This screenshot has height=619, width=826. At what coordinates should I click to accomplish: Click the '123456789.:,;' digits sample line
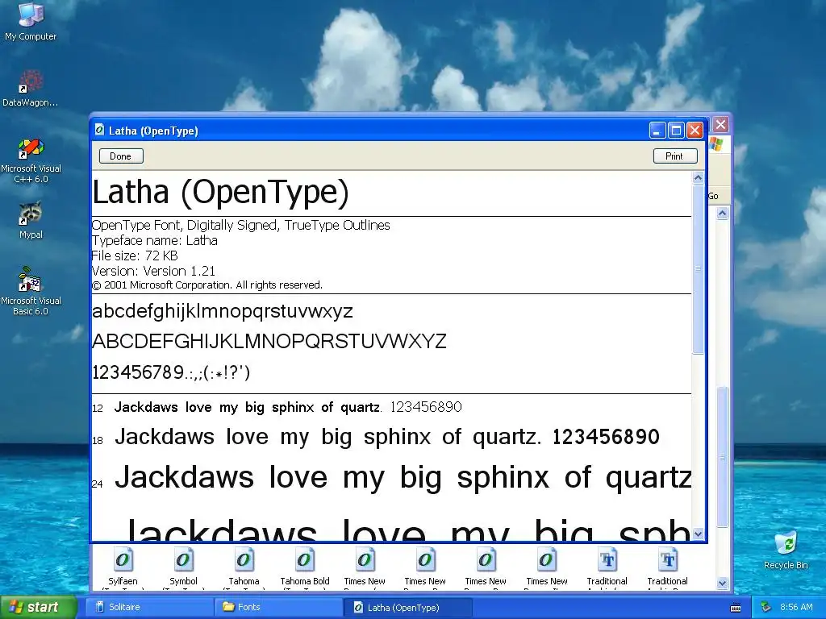pos(171,372)
